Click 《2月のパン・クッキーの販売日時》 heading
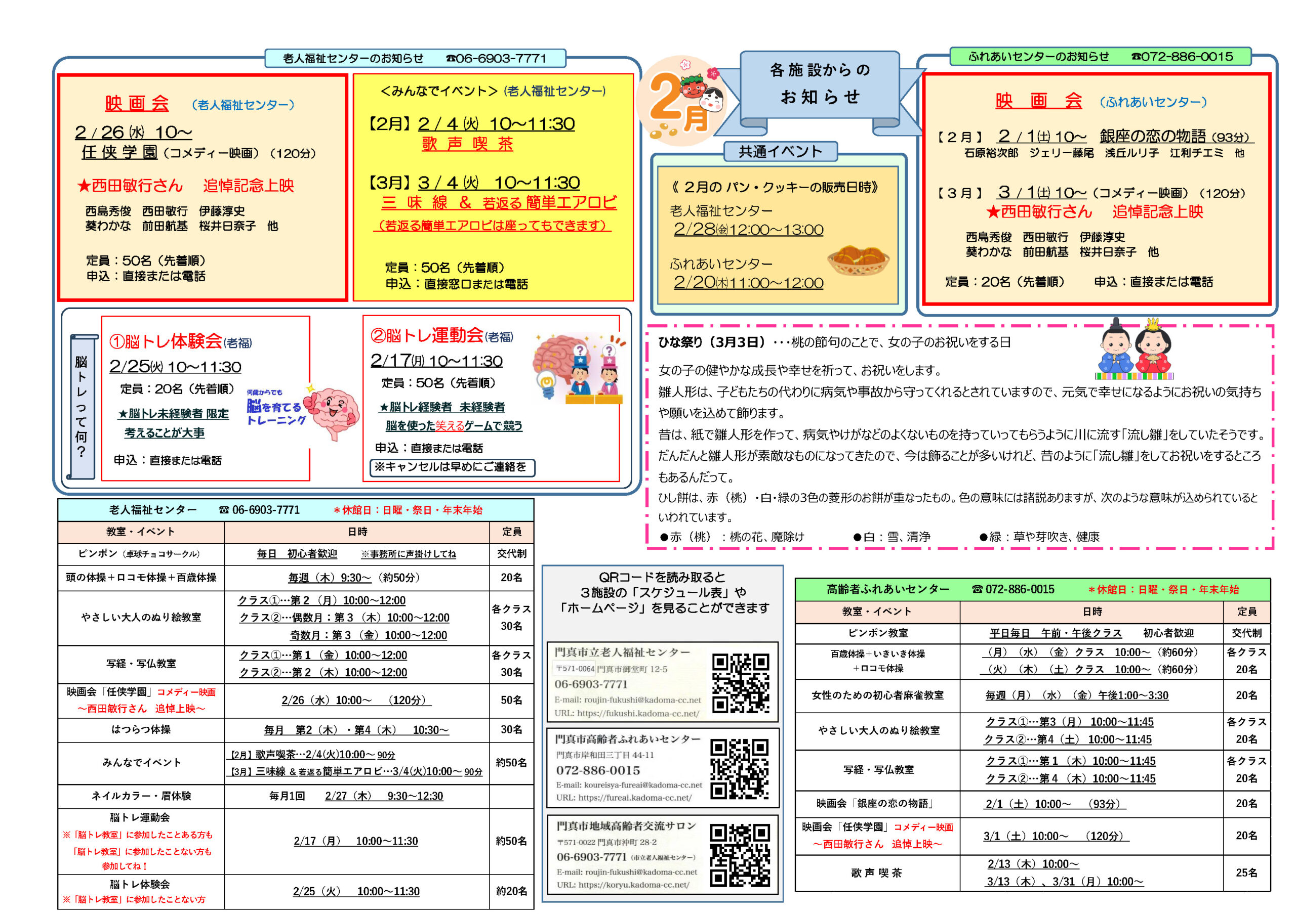The width and height of the screenshot is (1296, 916). coord(775,187)
